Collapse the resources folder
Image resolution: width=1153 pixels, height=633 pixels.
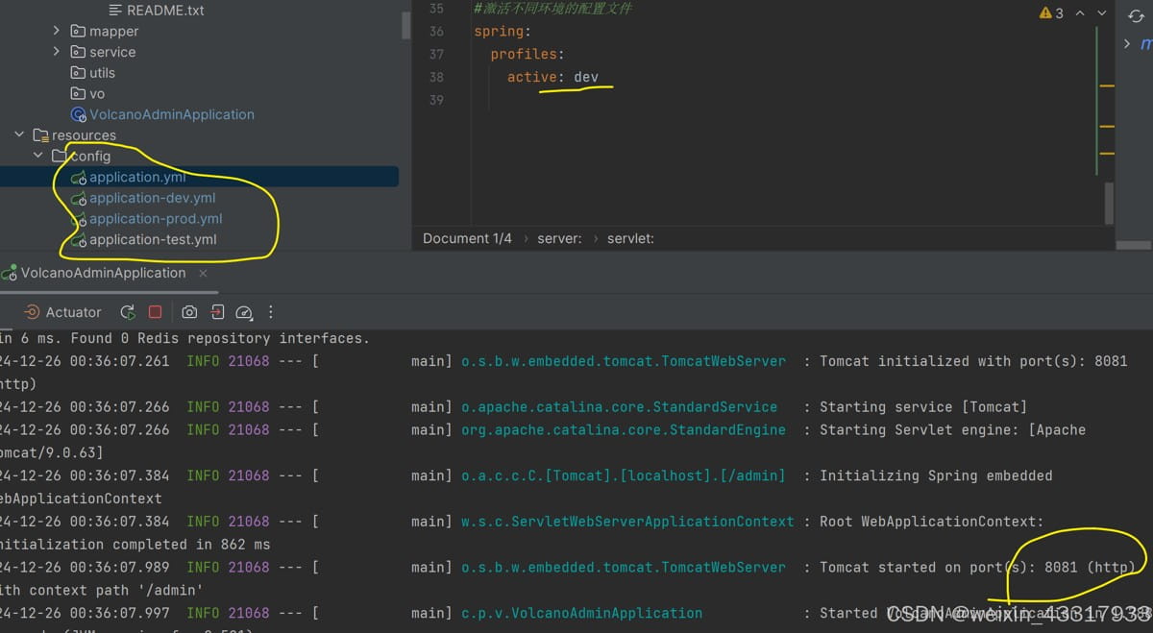pos(18,135)
